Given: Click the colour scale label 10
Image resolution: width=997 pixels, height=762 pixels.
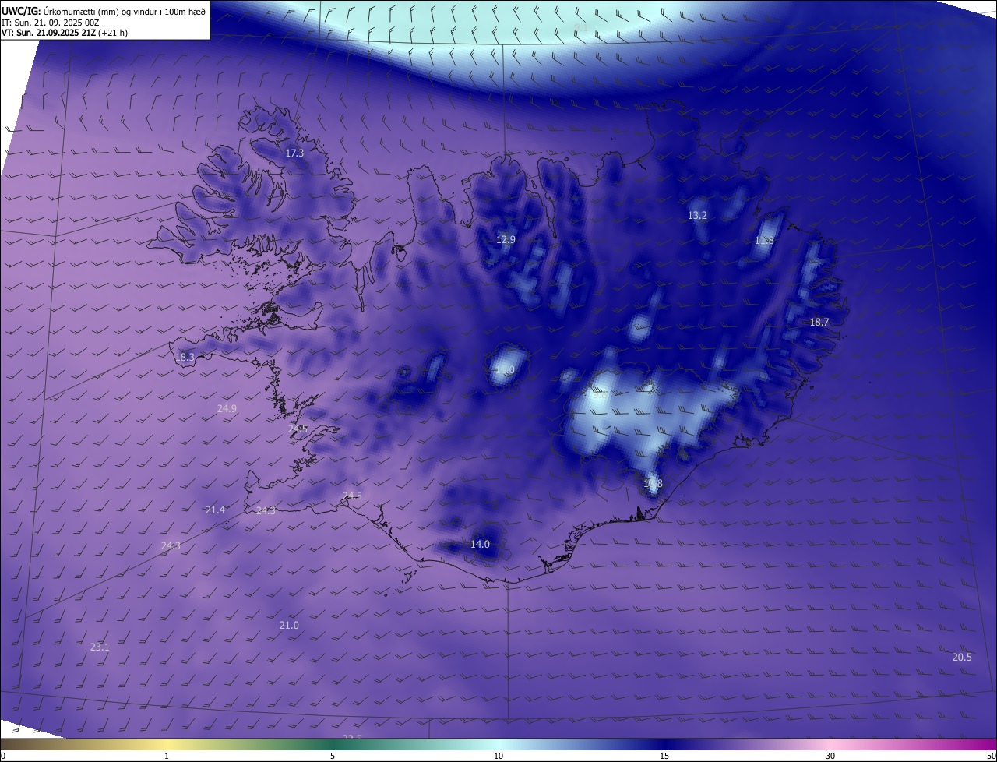Looking at the screenshot, I should 498,756.
